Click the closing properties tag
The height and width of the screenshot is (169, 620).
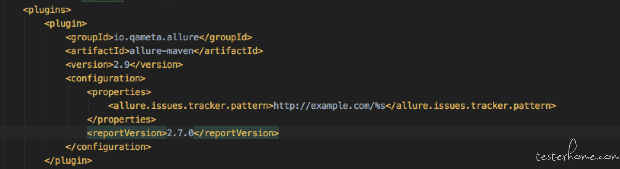[x=121, y=120]
